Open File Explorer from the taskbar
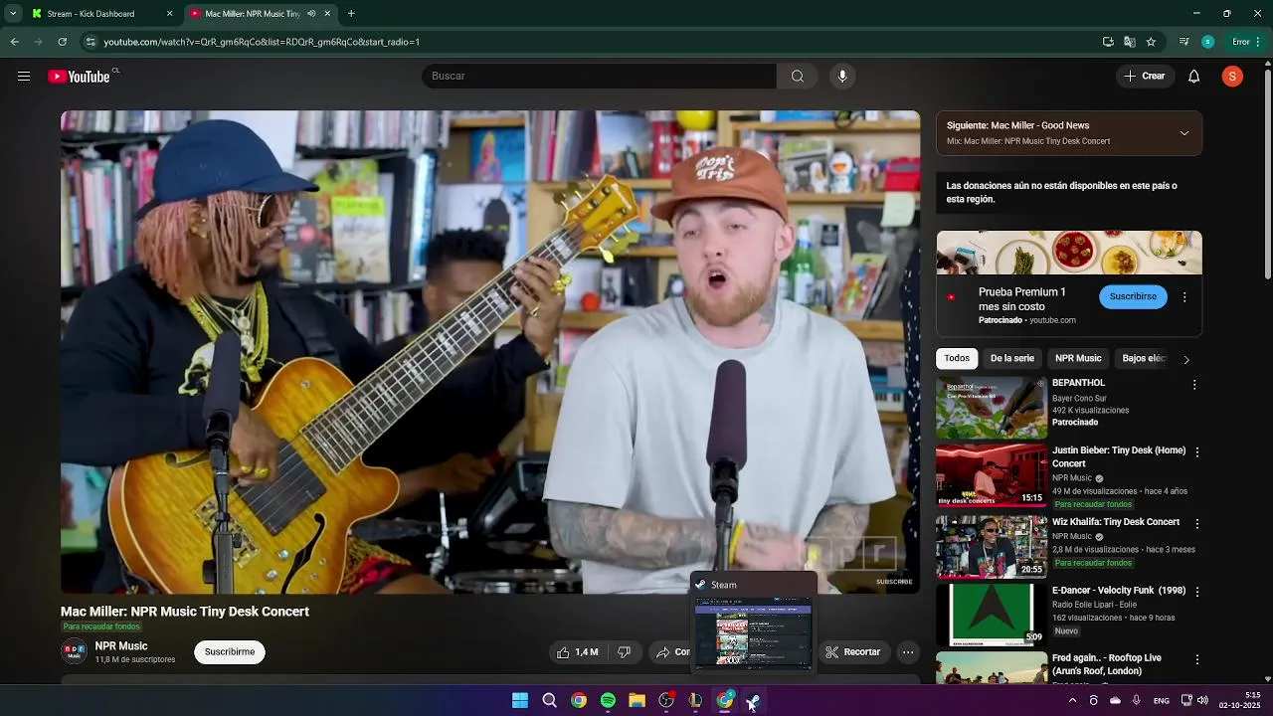Screen dimensions: 1273x716 tap(636, 701)
